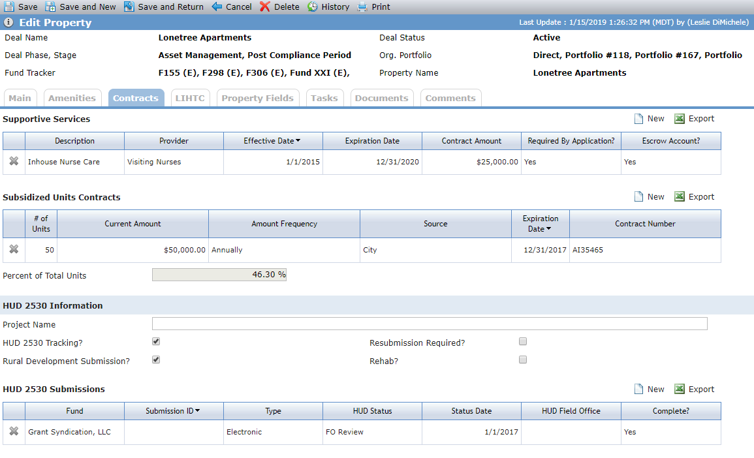Sort by Submission ID column header
The image size is (754, 458).
point(172,411)
